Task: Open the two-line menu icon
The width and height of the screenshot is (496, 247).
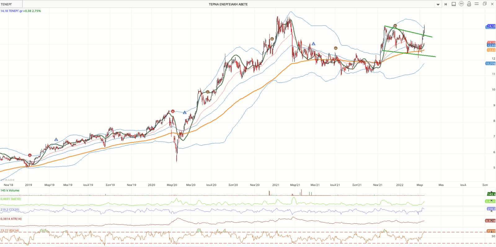Action: point(476,4)
